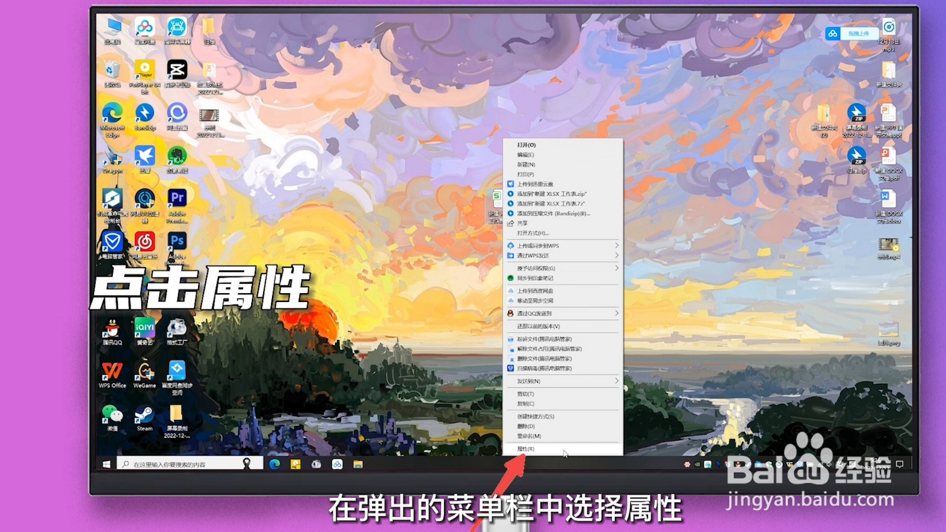The height and width of the screenshot is (532, 946).
Task: Open Edge from the taskbar
Action: (275, 464)
